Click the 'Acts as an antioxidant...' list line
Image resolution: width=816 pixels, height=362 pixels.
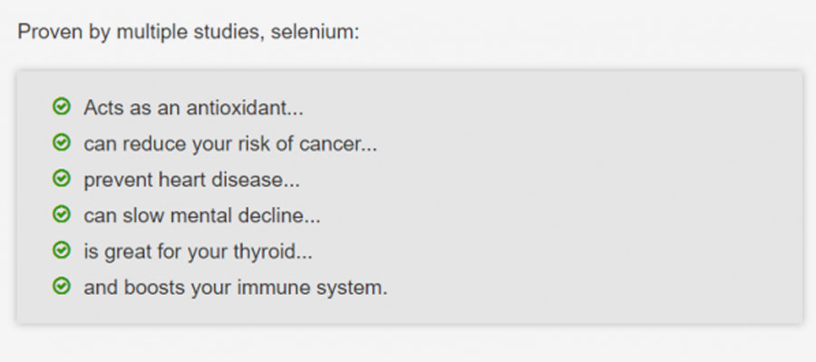tap(193, 108)
